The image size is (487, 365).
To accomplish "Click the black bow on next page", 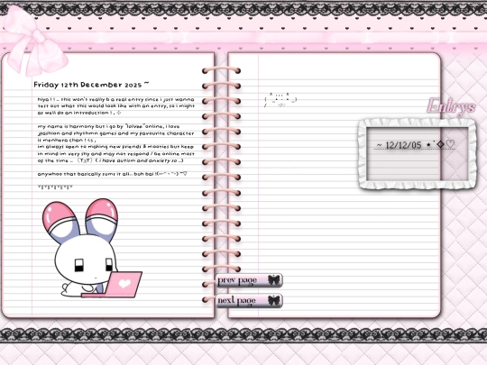I will pyautogui.click(x=273, y=300).
